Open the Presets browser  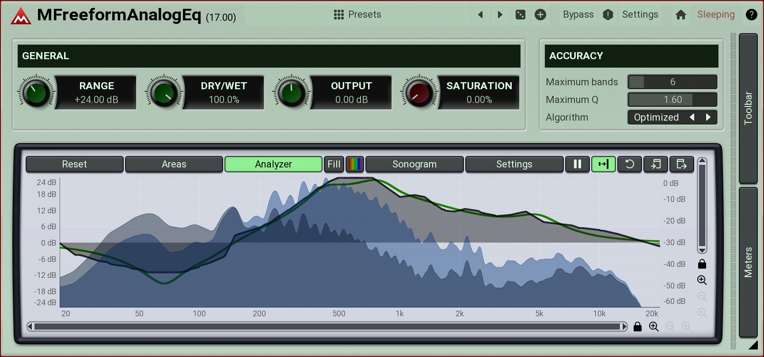click(357, 15)
